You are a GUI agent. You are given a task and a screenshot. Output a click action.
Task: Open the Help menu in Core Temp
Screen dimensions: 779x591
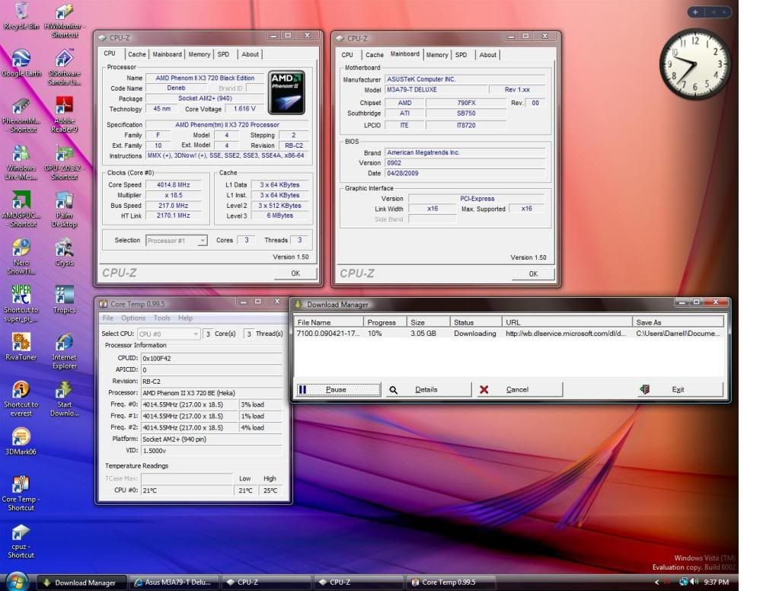pos(185,318)
